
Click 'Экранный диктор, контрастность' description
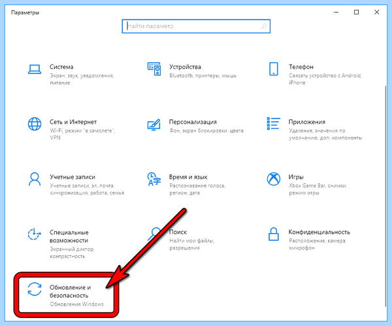click(72, 253)
